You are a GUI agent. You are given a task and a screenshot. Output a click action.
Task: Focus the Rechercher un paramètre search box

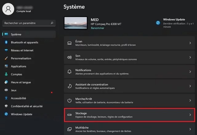tap(26, 23)
